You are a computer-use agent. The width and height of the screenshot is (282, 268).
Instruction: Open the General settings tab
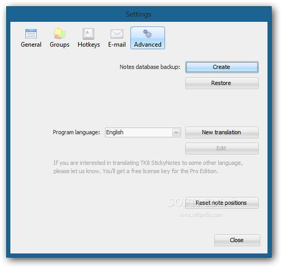coord(31,38)
